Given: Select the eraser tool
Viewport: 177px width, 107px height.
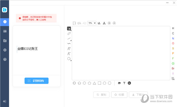Looking at the screenshot, I should [x=69, y=34].
